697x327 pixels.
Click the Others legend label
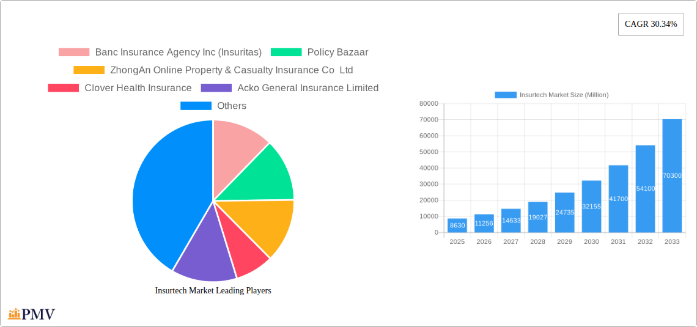click(x=232, y=106)
